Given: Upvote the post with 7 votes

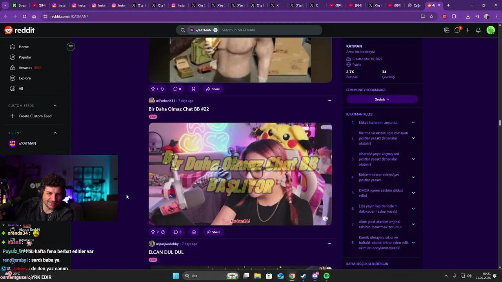Looking at the screenshot, I should point(153,232).
